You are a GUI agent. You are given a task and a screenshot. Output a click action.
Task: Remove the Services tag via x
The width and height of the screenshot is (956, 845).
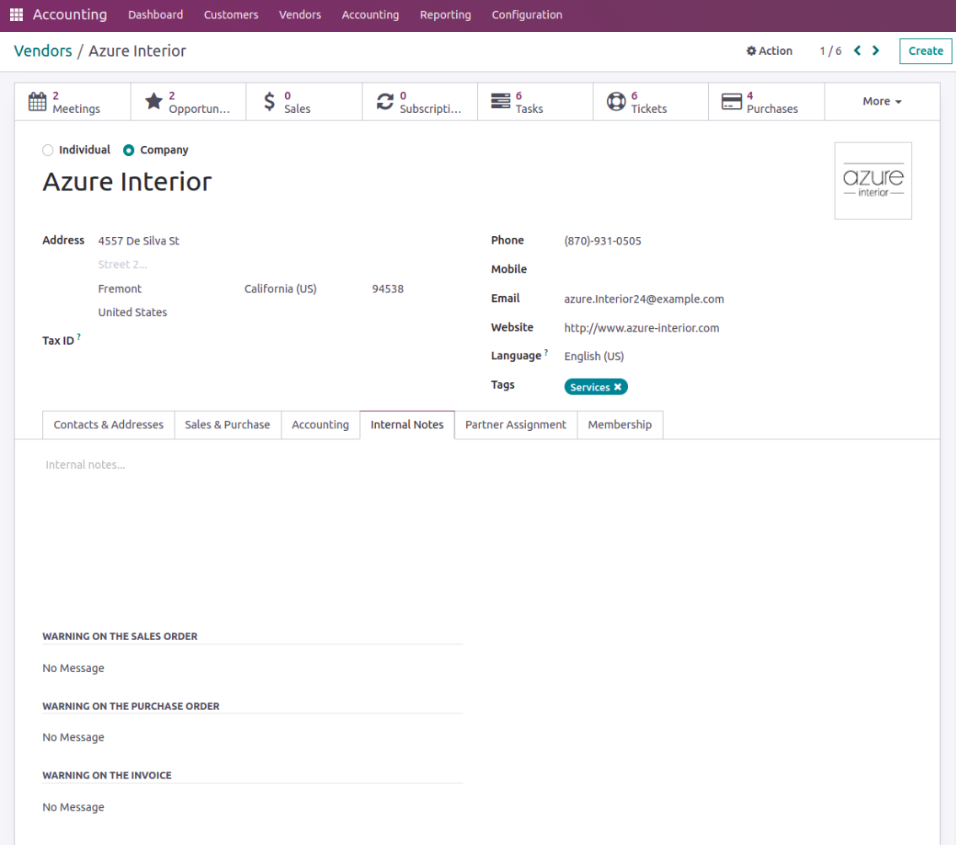click(618, 387)
